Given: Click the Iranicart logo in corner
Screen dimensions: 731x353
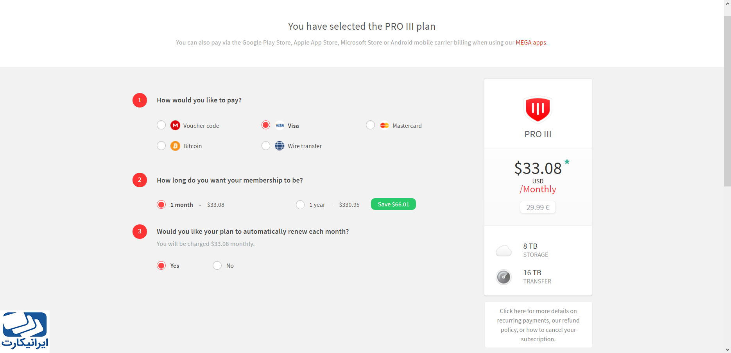Looking at the screenshot, I should 25,331.
